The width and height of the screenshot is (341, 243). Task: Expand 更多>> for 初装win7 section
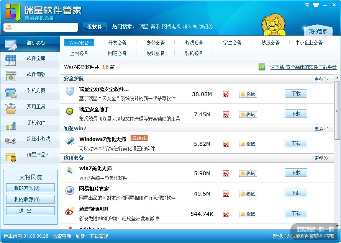tap(321, 129)
